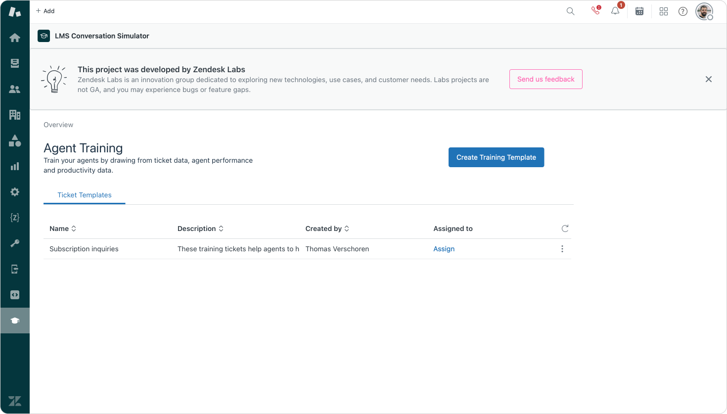Screen dimensions: 727x414
Task: Click Send us feedback button
Action: [x=546, y=79]
